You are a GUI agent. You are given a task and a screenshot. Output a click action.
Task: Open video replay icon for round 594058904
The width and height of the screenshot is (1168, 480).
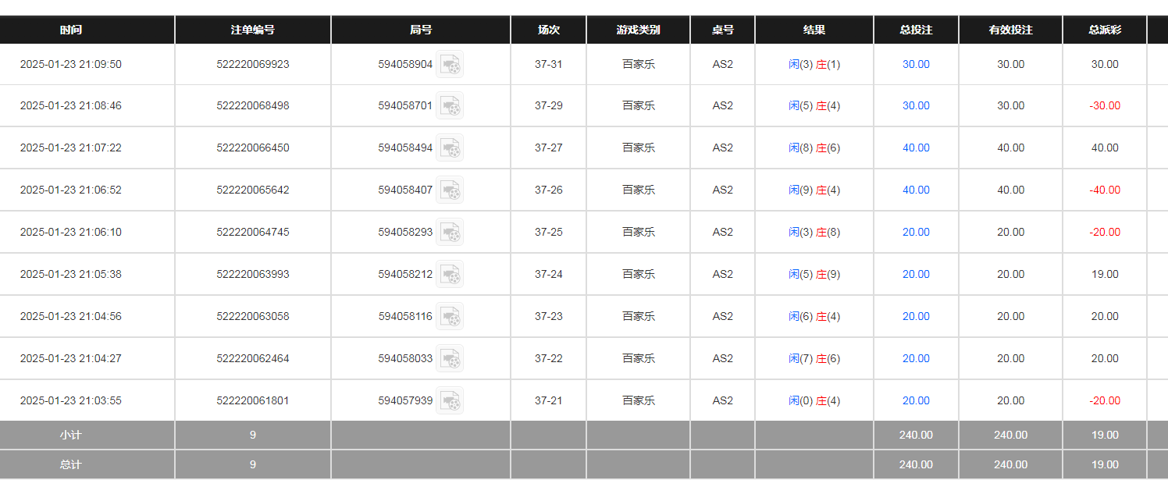click(450, 65)
